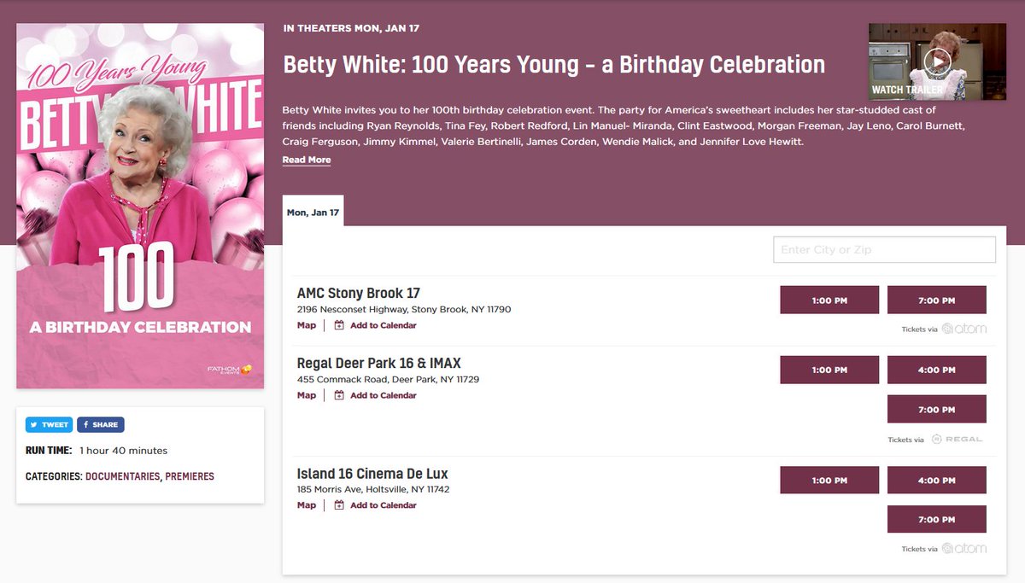The image size is (1025, 583).
Task: Click address 185 Morris Ave, Holtsville
Action: point(373,490)
